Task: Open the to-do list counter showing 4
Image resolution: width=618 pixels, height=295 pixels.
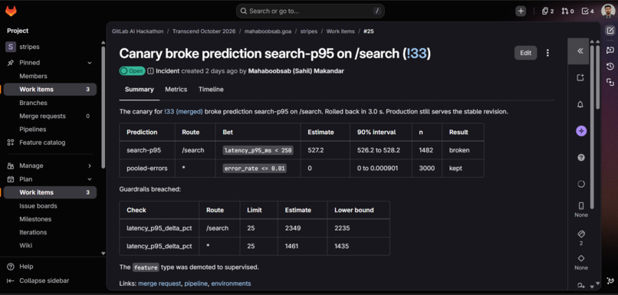Action: click(587, 11)
